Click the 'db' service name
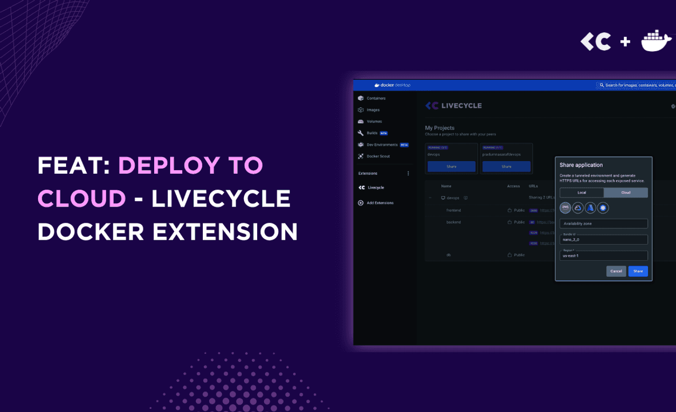Screen dimensions: 676x412 click(449, 255)
